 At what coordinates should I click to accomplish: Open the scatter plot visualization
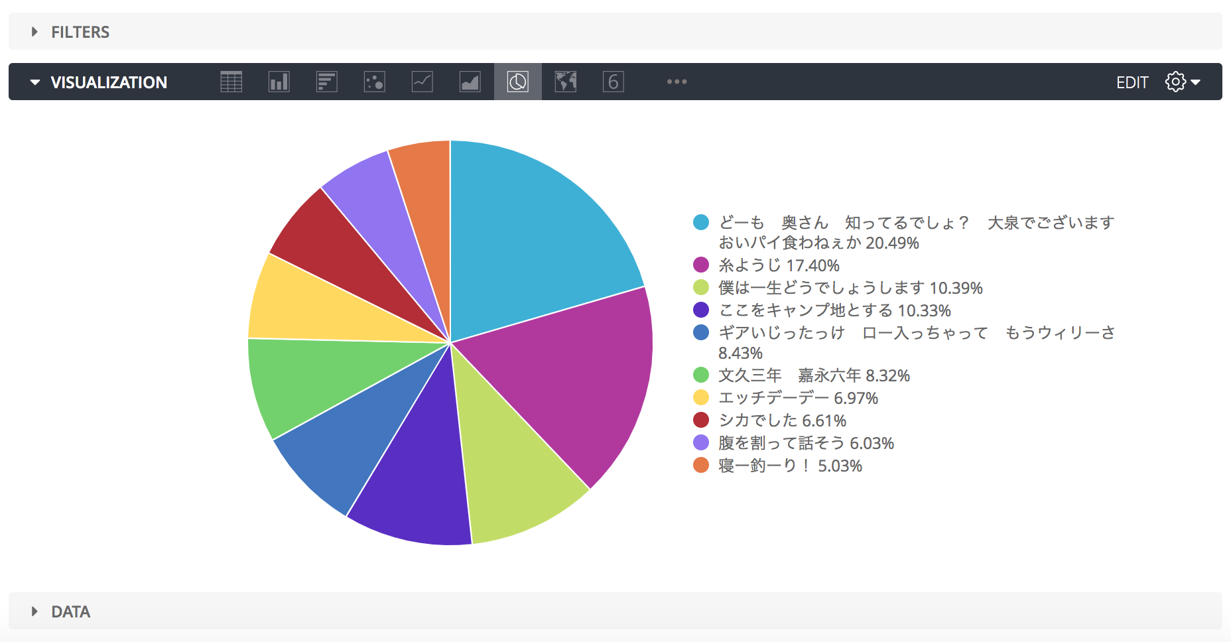(374, 81)
